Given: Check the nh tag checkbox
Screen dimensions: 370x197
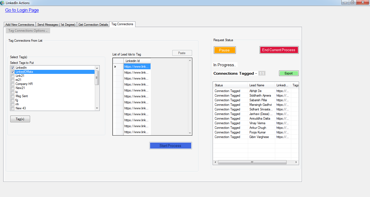Looking at the screenshot, I should point(12,104).
